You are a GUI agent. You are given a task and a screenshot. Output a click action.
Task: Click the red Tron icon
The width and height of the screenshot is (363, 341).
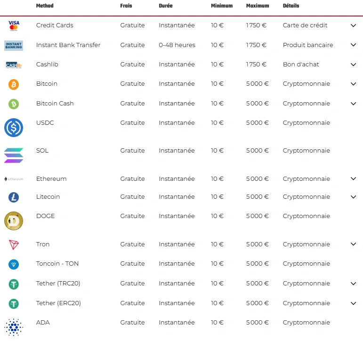point(14,245)
